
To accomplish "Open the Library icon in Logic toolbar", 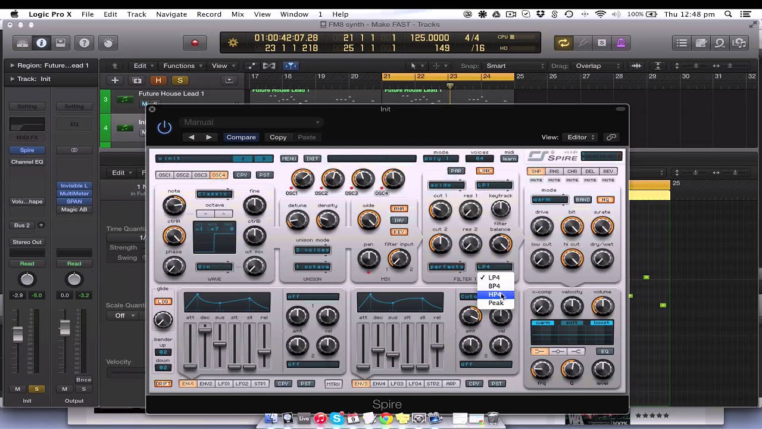I will (x=22, y=43).
